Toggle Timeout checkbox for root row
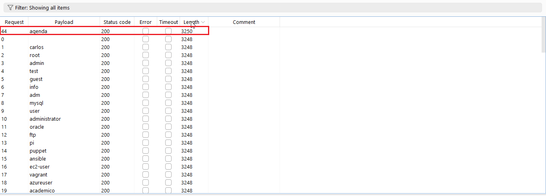Screen dimensions: 546x196 168,55
